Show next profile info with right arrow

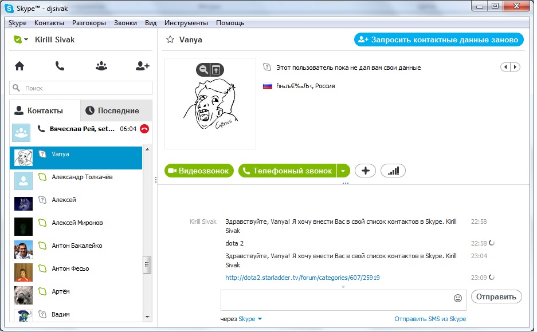(515, 67)
